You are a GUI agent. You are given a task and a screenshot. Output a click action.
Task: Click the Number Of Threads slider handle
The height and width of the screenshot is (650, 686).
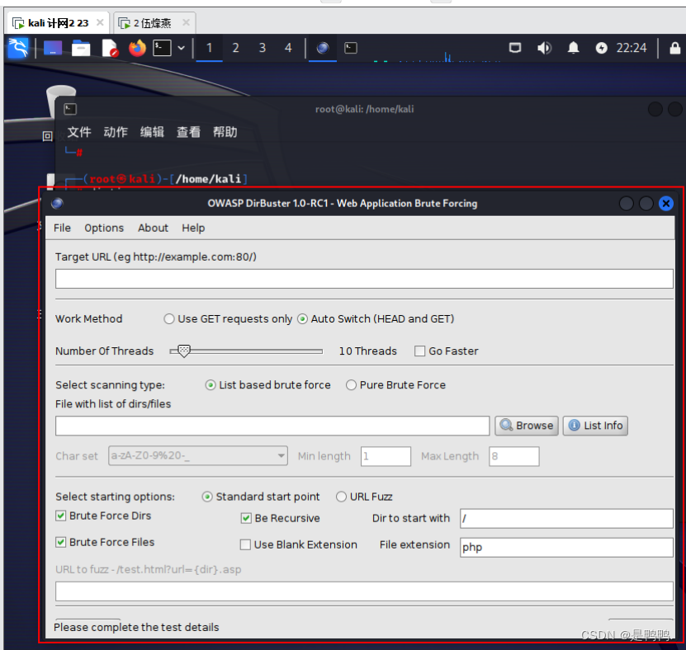184,351
